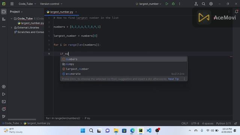The image size is (240, 135).
Task: Open Version control dropdown
Action: click(51, 4)
